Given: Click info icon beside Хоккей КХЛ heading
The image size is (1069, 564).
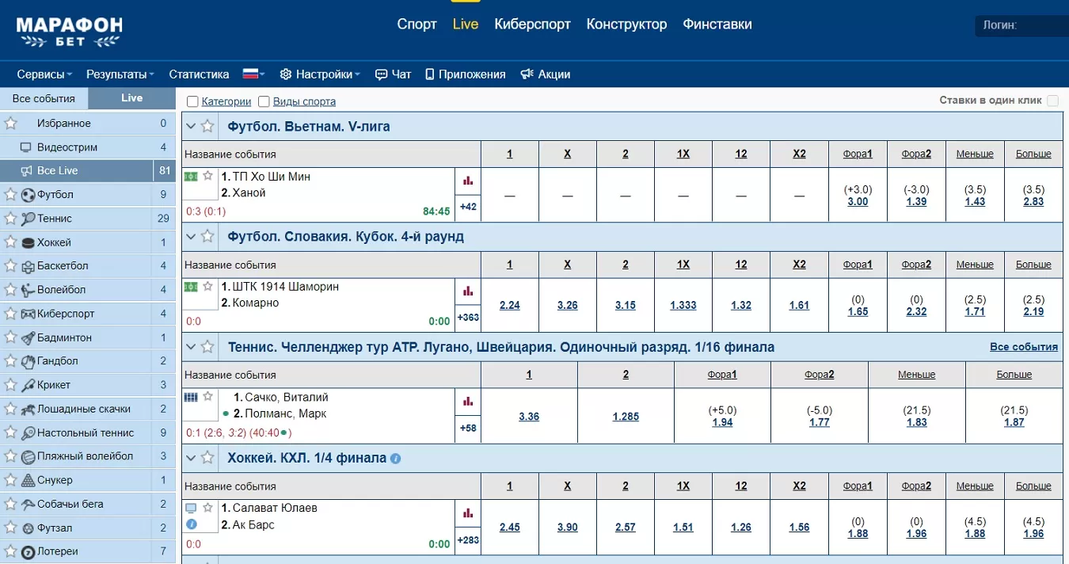Looking at the screenshot, I should [396, 459].
